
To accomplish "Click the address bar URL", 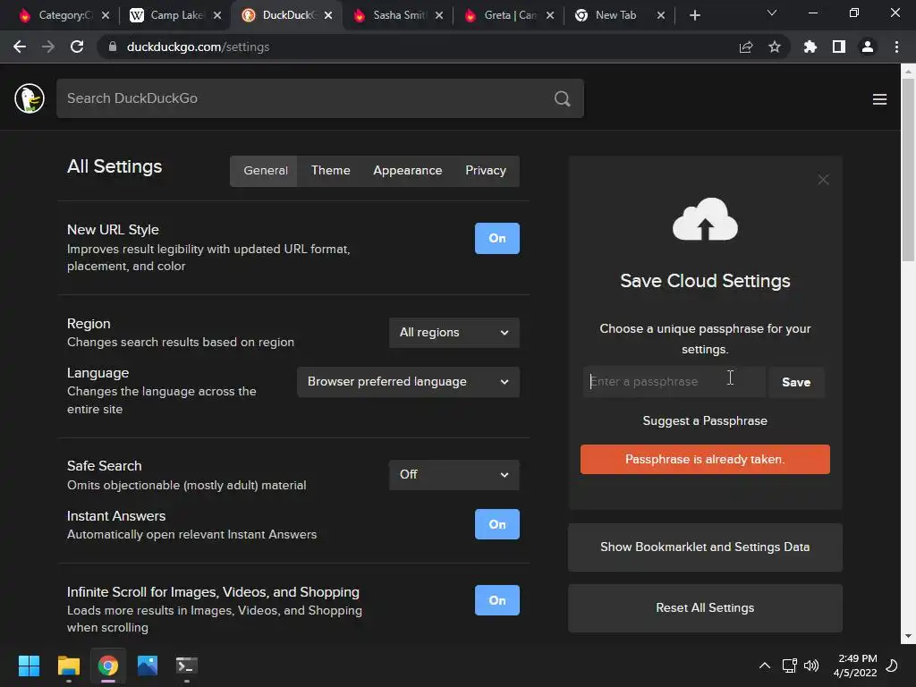I will click(x=198, y=47).
